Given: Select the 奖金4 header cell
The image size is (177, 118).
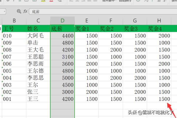Looking at the screenshot, I should click(159, 29).
